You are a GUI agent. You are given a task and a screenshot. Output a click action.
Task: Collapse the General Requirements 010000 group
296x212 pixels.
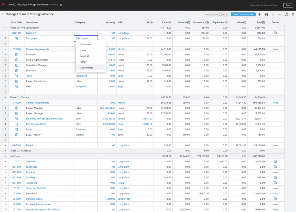click(x=5, y=49)
